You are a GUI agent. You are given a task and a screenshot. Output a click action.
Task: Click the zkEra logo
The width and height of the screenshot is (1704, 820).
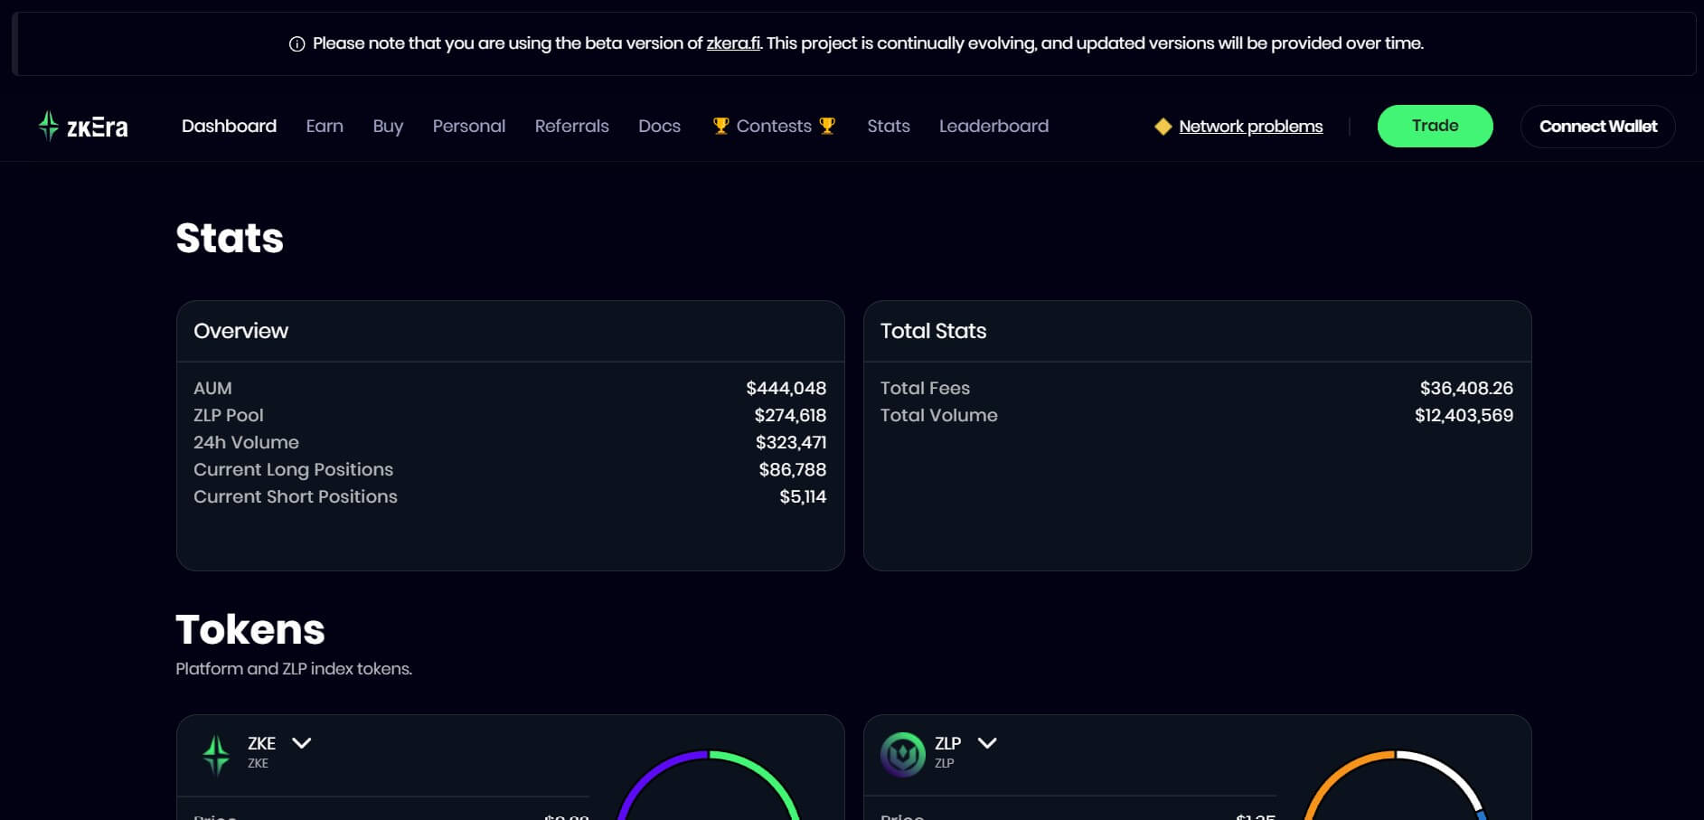(83, 127)
